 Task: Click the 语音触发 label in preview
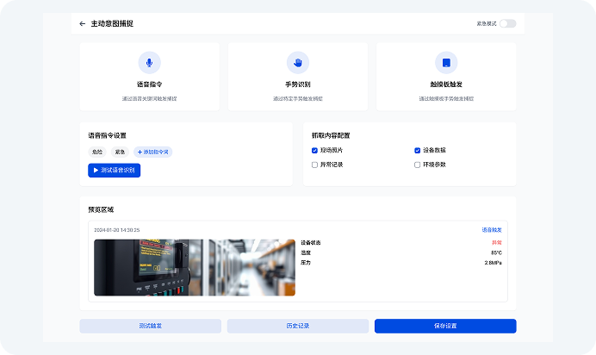[492, 230]
